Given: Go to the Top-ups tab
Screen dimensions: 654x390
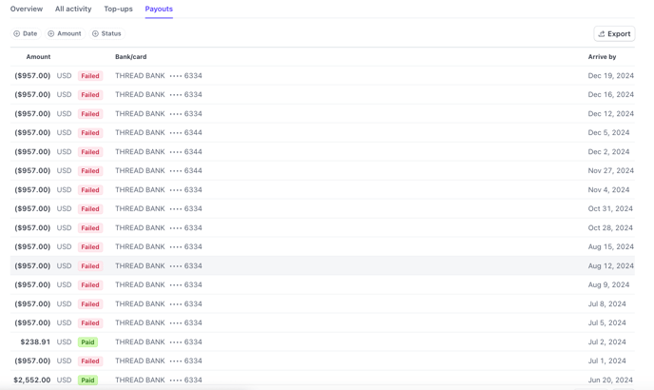Looking at the screenshot, I should [118, 9].
